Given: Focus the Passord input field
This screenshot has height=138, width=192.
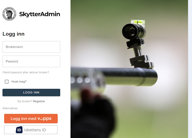Looking at the screenshot, I should 31,61.
